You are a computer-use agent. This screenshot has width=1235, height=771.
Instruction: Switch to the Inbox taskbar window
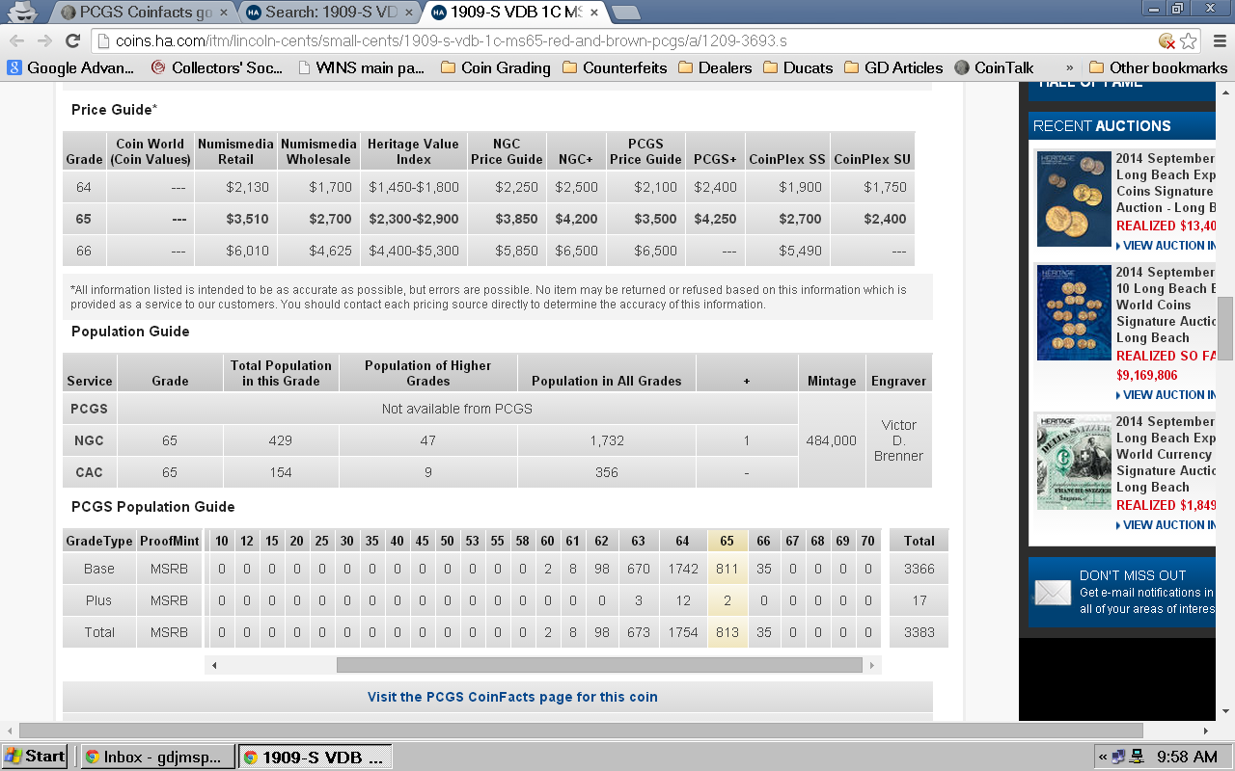157,757
